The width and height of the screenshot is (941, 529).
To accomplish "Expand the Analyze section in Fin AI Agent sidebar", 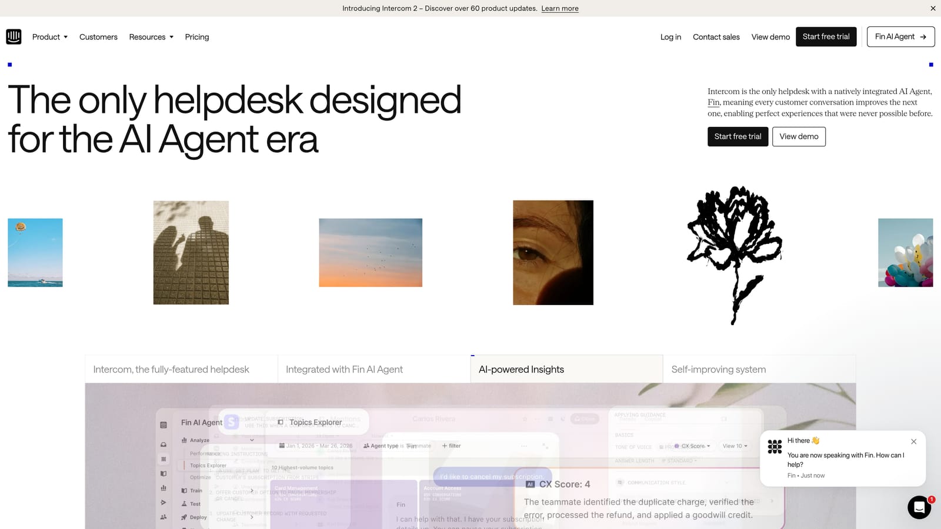I will 218,440.
